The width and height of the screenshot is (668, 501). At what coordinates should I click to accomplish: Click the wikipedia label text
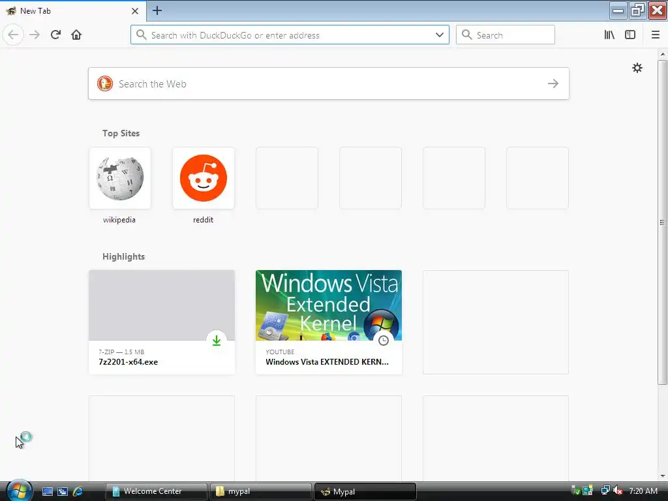119,220
